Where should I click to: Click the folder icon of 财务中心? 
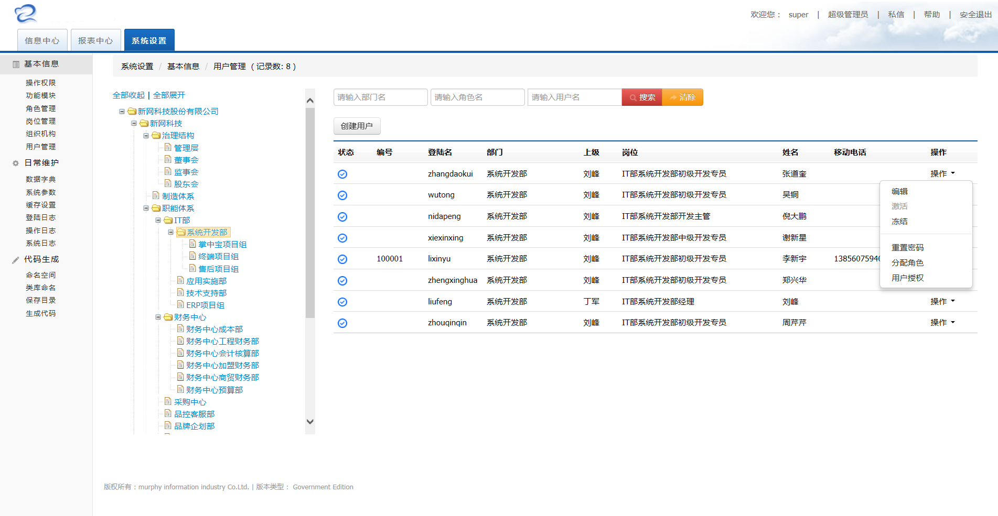click(168, 317)
